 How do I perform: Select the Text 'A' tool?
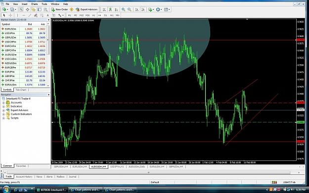point(47,15)
